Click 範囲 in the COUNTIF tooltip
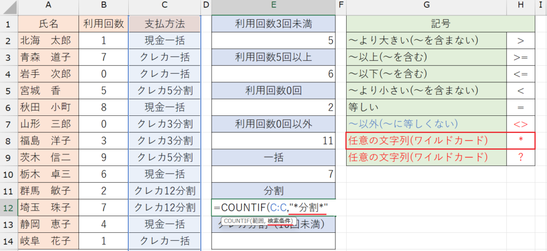This screenshot has width=547, height=251. tap(257, 221)
